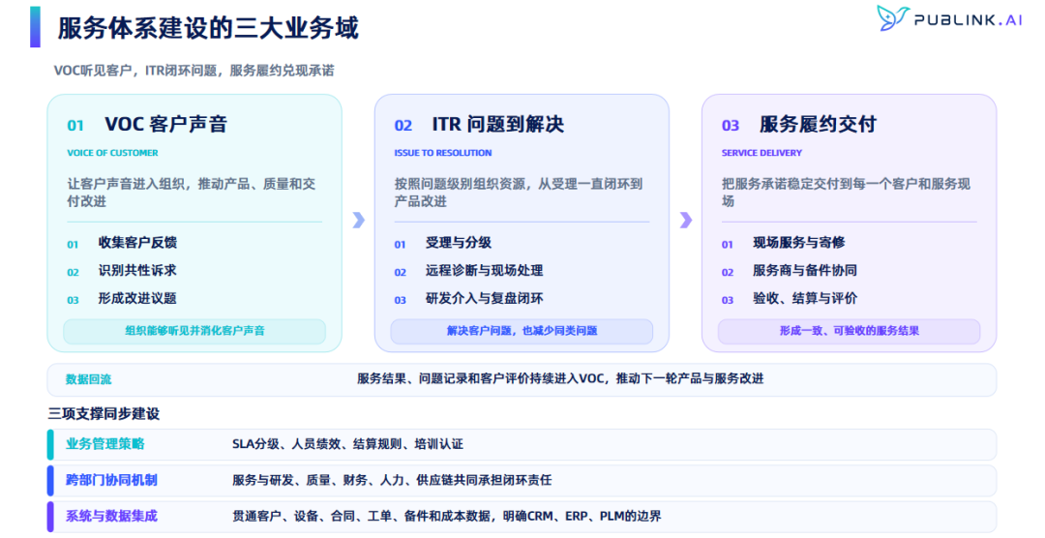Click the chevron arrow between VOC and ITR cards
Image resolution: width=1045 pixels, height=538 pixels.
pyautogui.click(x=359, y=220)
